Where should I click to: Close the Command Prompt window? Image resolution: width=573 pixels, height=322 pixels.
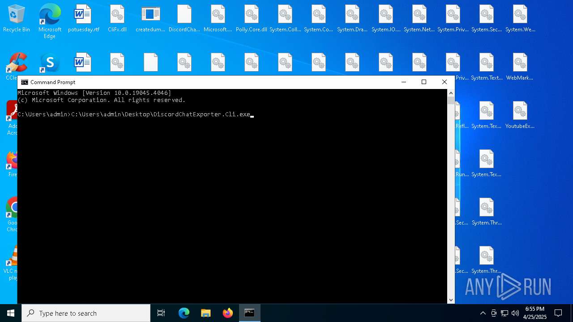[x=445, y=82]
